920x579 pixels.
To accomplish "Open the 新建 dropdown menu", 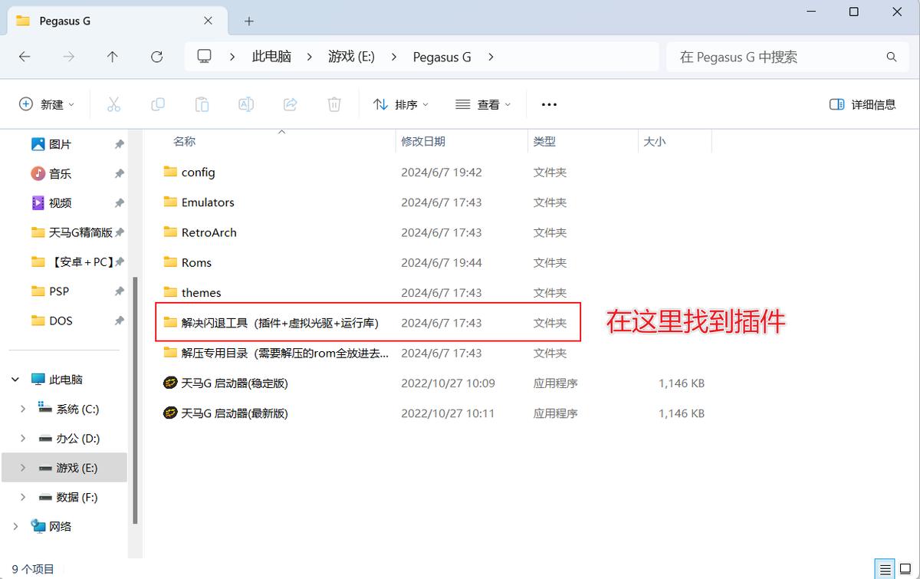I will click(x=46, y=104).
